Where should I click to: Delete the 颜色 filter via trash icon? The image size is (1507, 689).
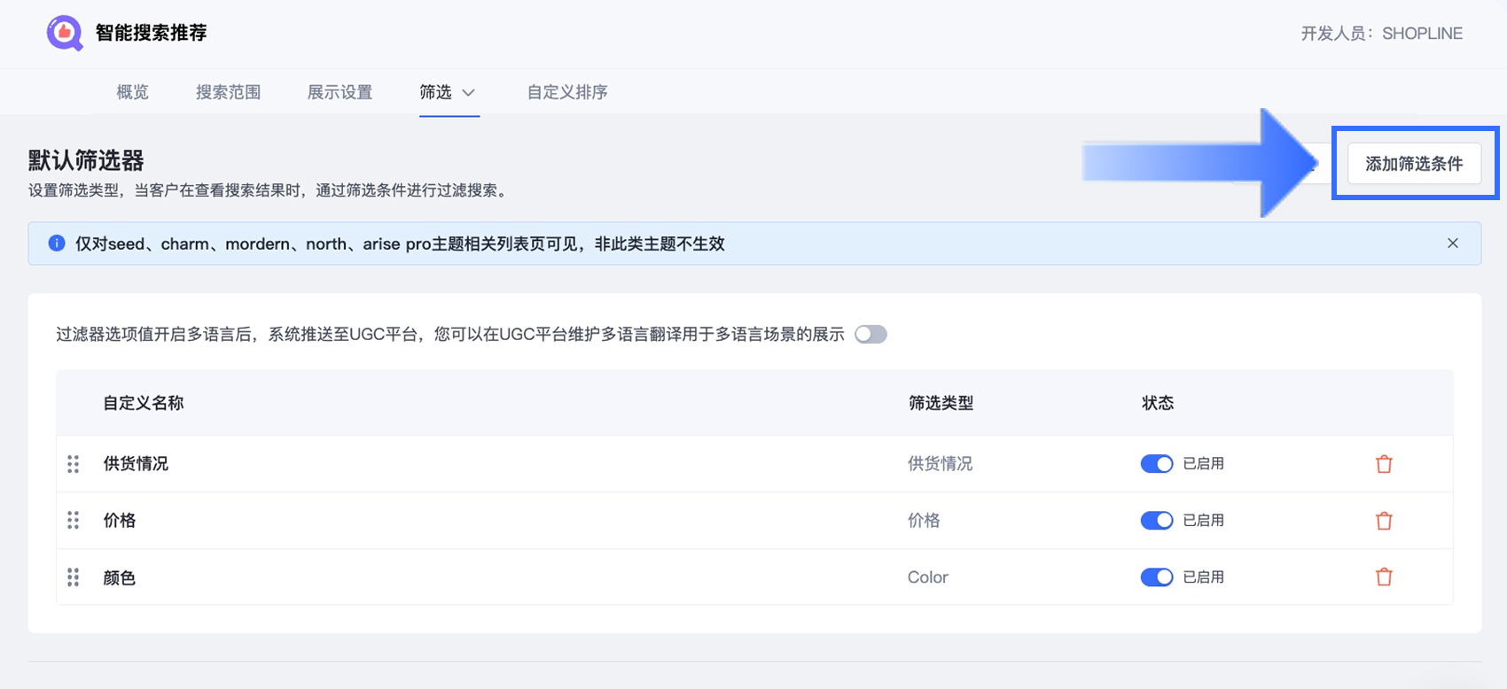pos(1384,577)
